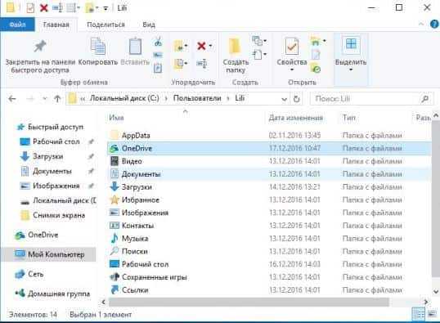
Task: Select the Музыка folder
Action: (x=269, y=239)
